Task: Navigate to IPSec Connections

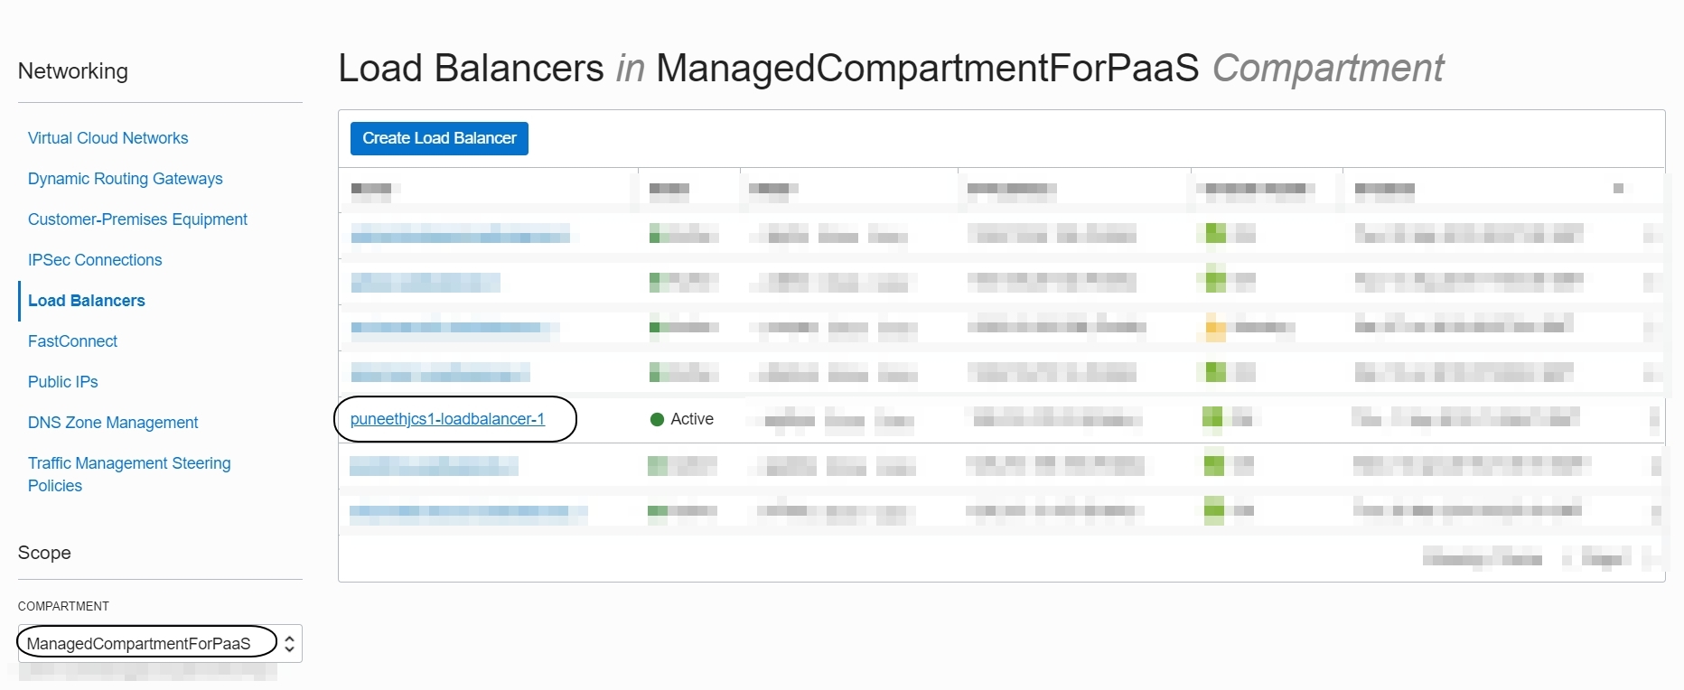Action: point(95,260)
